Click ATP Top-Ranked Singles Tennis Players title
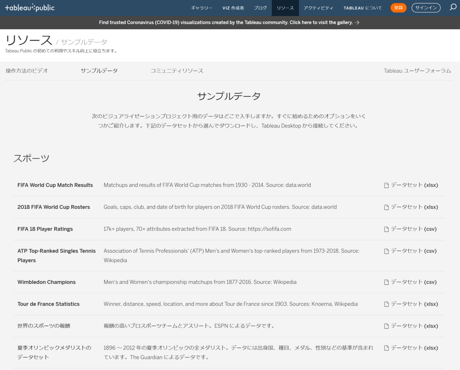Image resolution: width=460 pixels, height=370 pixels. [57, 255]
